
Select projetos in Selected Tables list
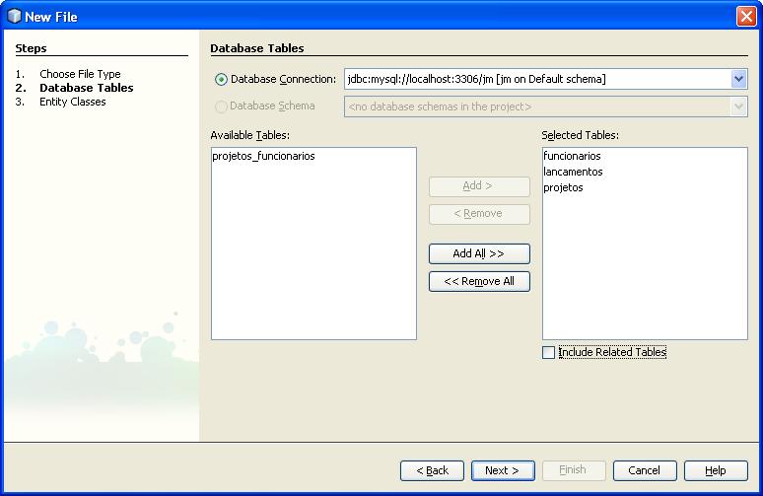click(563, 187)
